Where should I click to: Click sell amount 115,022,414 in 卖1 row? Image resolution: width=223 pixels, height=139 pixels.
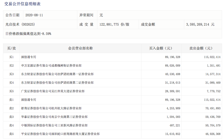coord(212,100)
